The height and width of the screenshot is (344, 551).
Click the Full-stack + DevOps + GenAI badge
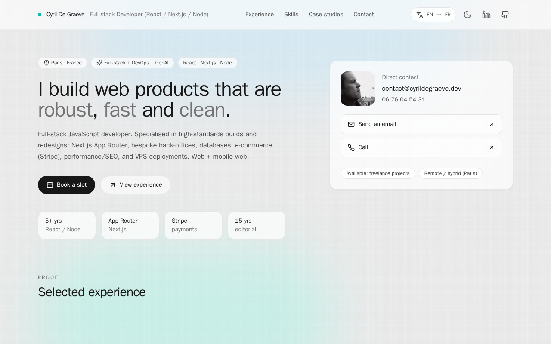[133, 63]
